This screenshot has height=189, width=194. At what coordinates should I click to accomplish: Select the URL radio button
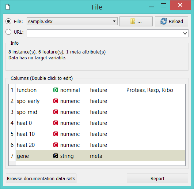click(x=8, y=32)
